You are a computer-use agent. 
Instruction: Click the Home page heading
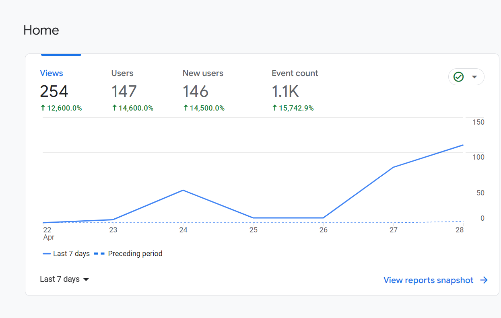[x=41, y=30]
